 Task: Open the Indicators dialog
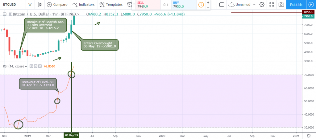(83, 4)
